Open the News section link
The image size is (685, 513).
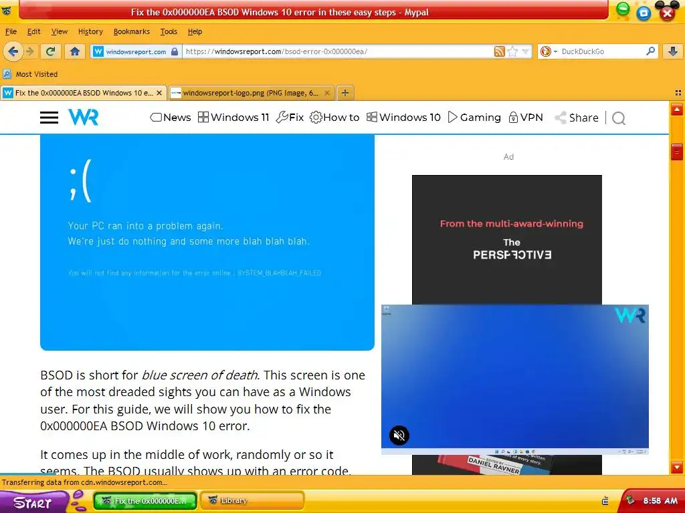coord(171,118)
